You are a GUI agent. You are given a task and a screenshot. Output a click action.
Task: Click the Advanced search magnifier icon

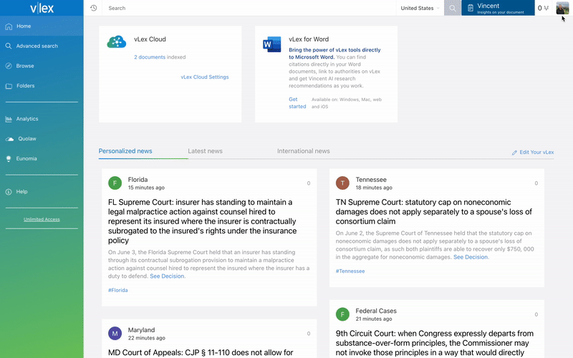pos(9,46)
